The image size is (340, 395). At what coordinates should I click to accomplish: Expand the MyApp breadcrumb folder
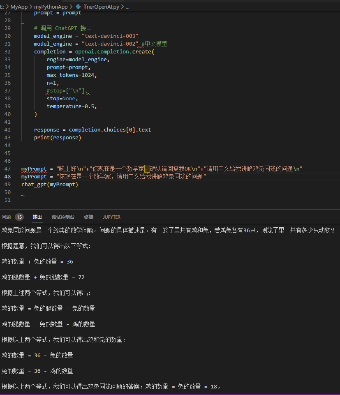(19, 7)
